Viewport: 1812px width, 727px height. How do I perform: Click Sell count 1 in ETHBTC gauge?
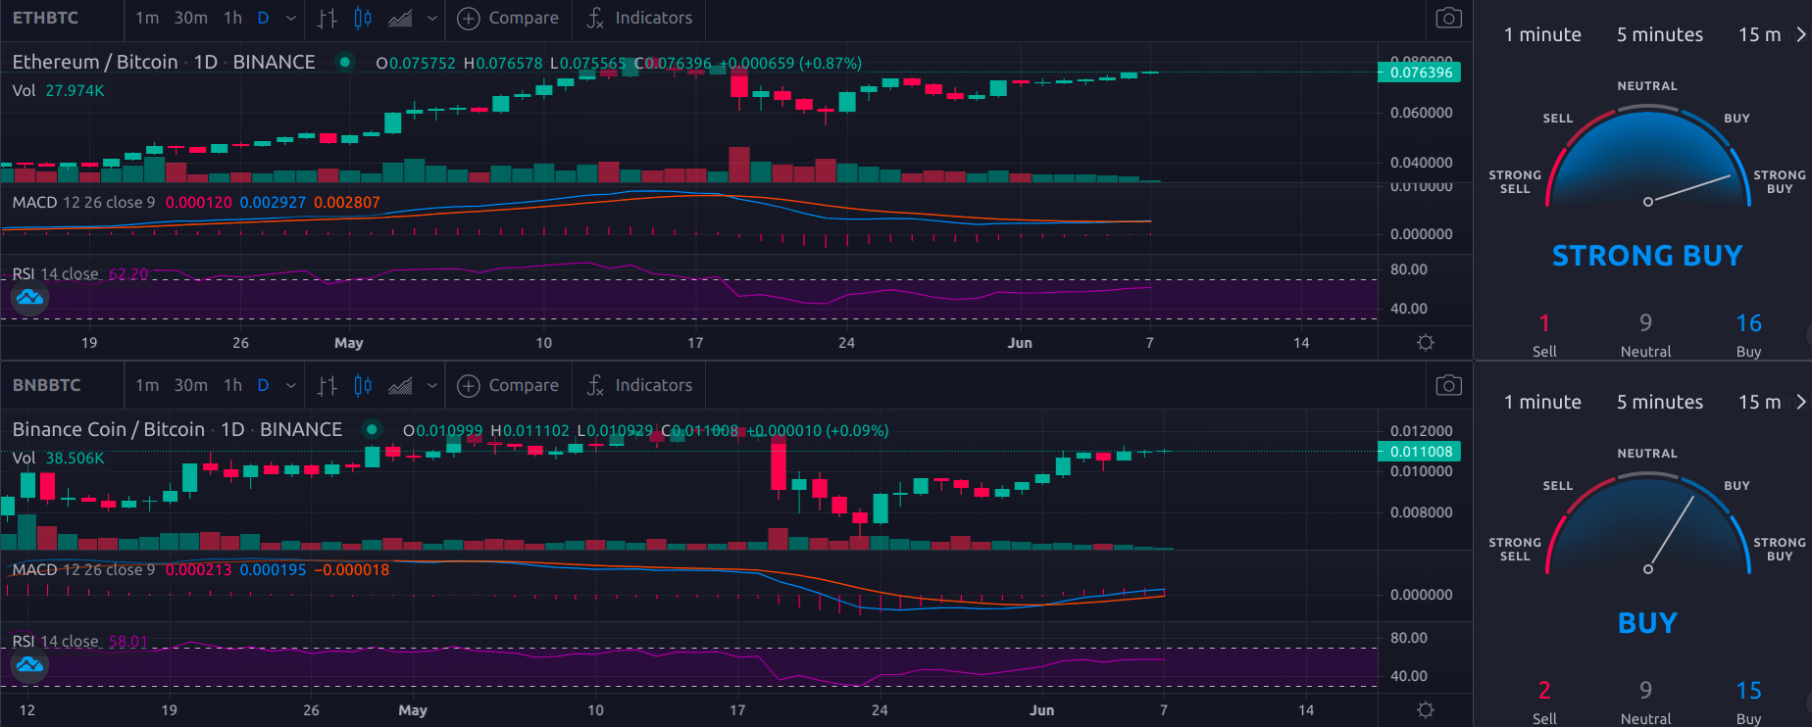pyautogui.click(x=1544, y=323)
